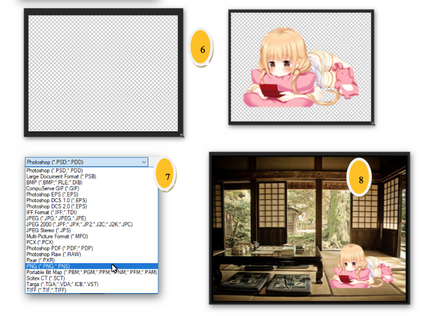Pick Photoshop Raw (*.RAW) entry
The height and width of the screenshot is (316, 426).
pyautogui.click(x=55, y=255)
